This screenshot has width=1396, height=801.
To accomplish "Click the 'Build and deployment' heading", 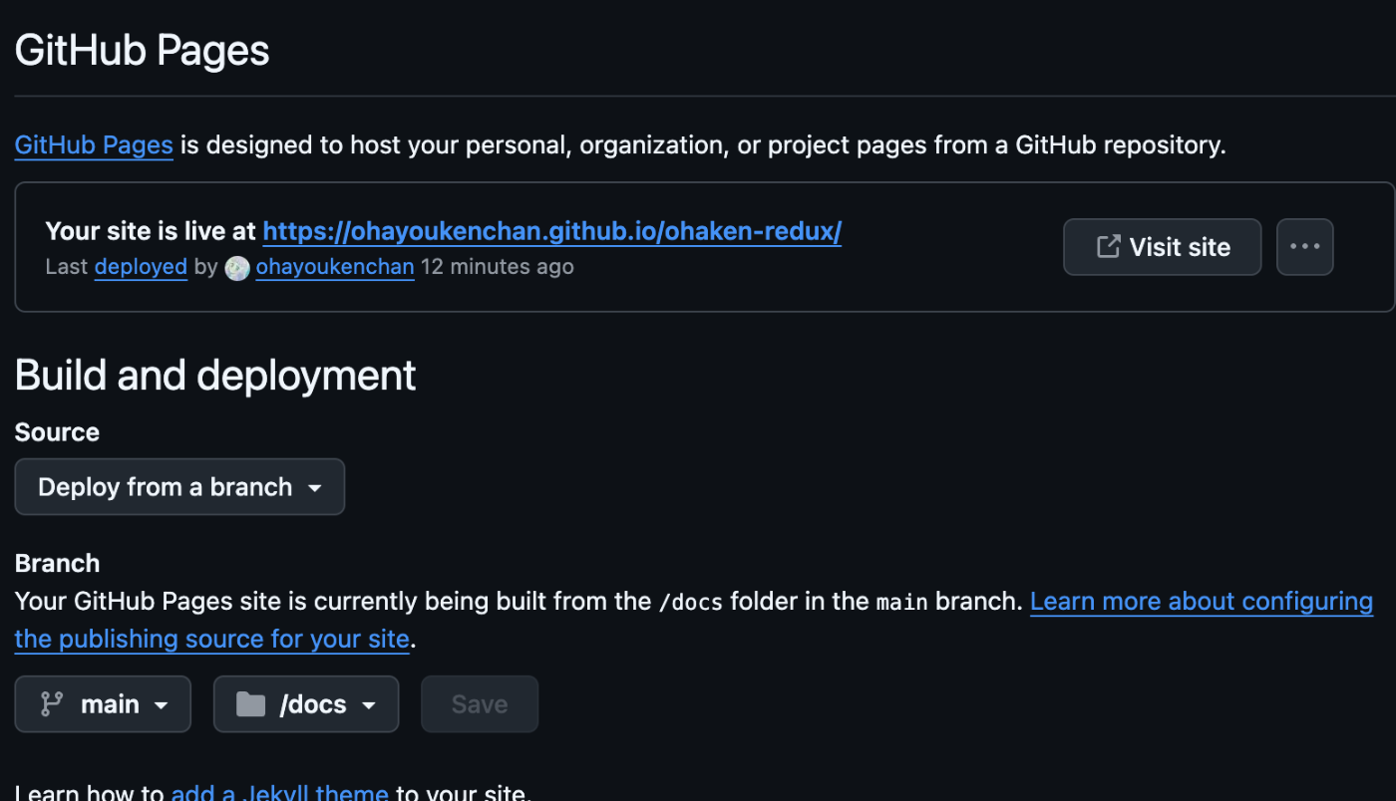I will 215,376.
